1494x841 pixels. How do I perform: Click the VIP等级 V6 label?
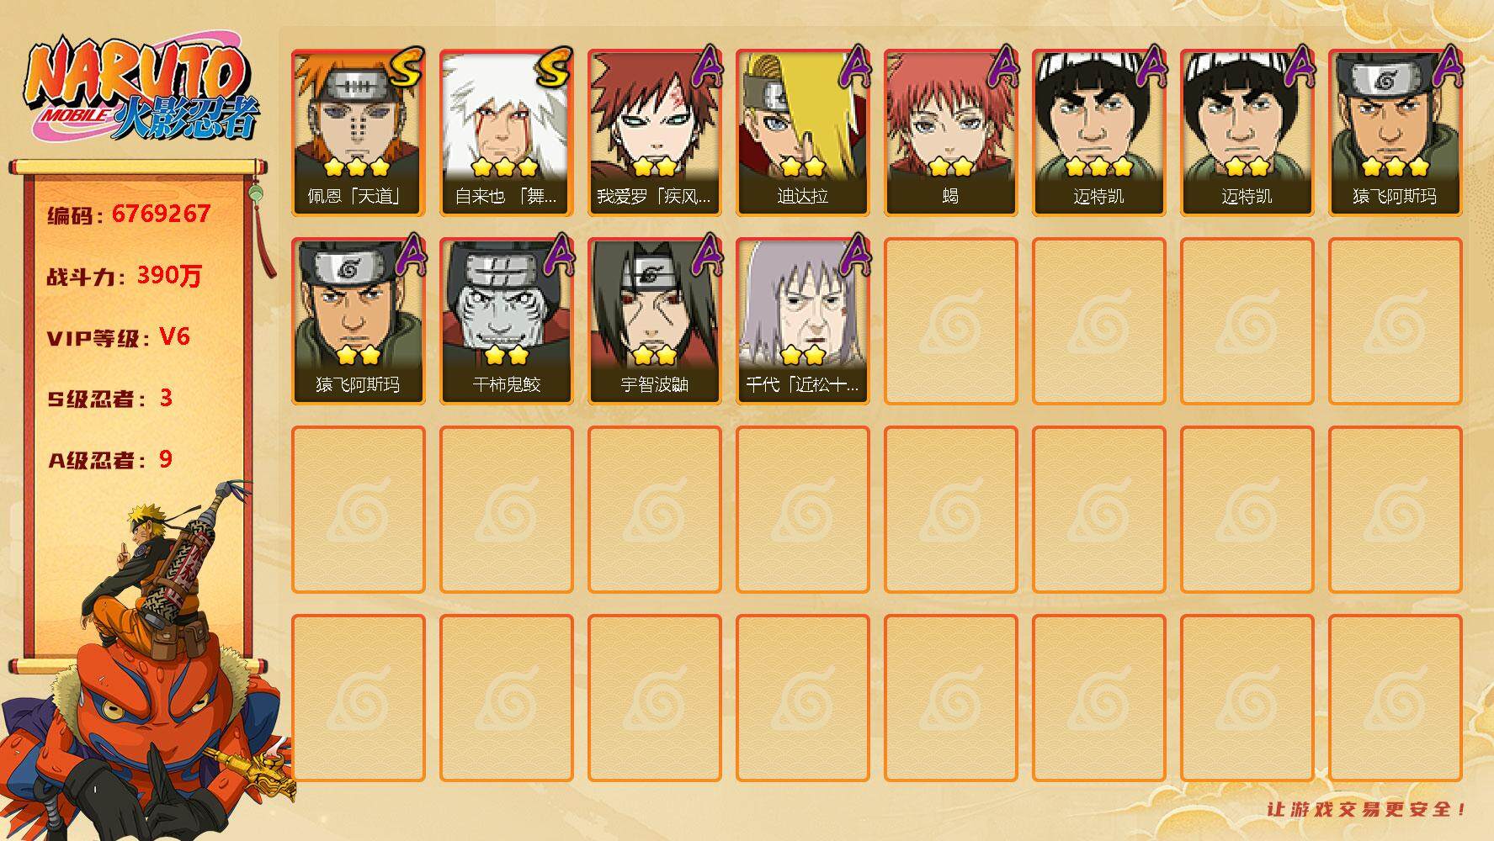(x=119, y=337)
